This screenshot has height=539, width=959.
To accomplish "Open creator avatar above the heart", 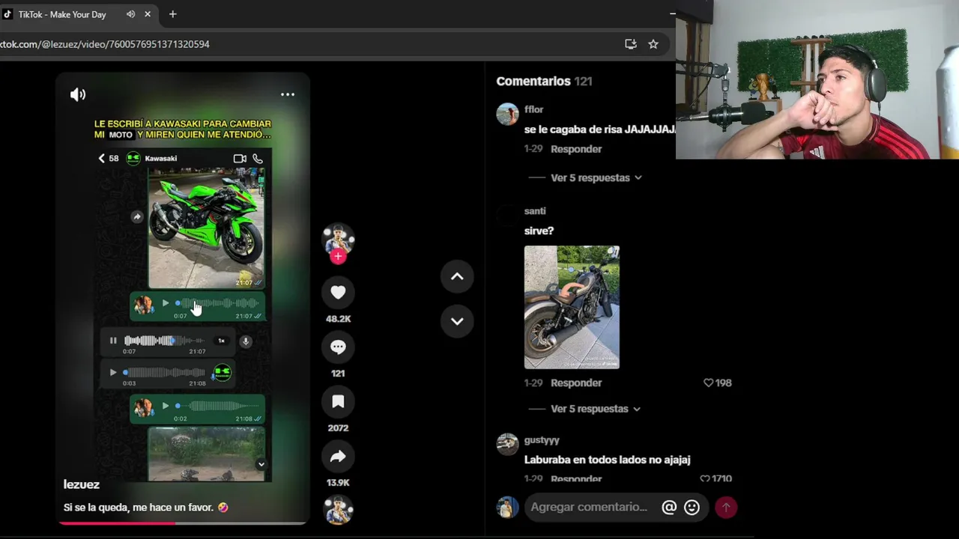I will click(338, 238).
